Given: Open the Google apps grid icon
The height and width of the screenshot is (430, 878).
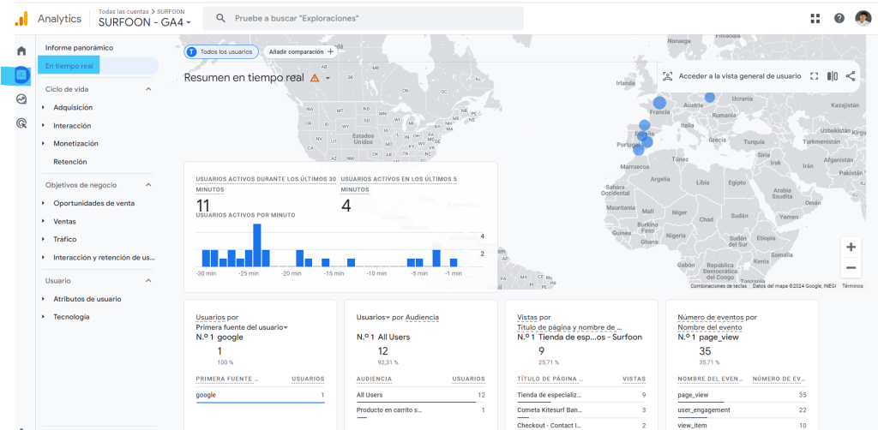Looking at the screenshot, I should 815,18.
